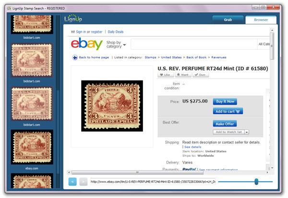Click the Want star button

183,75
